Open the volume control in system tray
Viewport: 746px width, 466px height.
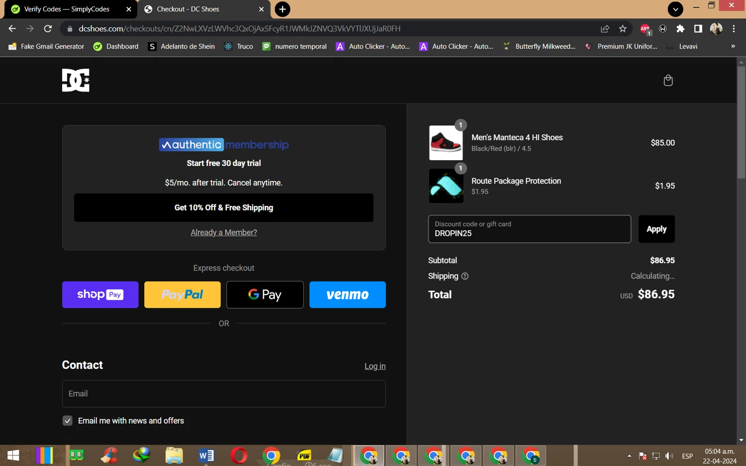pos(669,456)
